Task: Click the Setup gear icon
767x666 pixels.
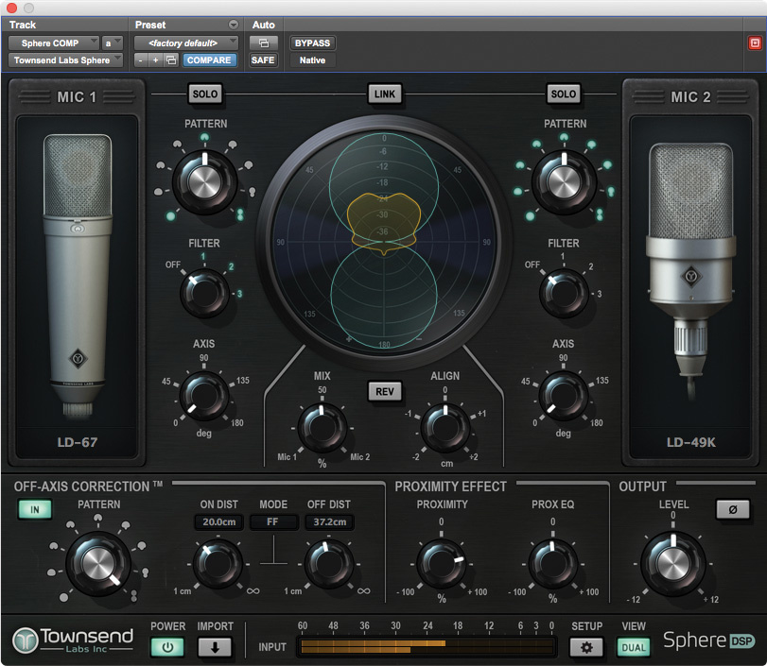Action: tap(586, 647)
